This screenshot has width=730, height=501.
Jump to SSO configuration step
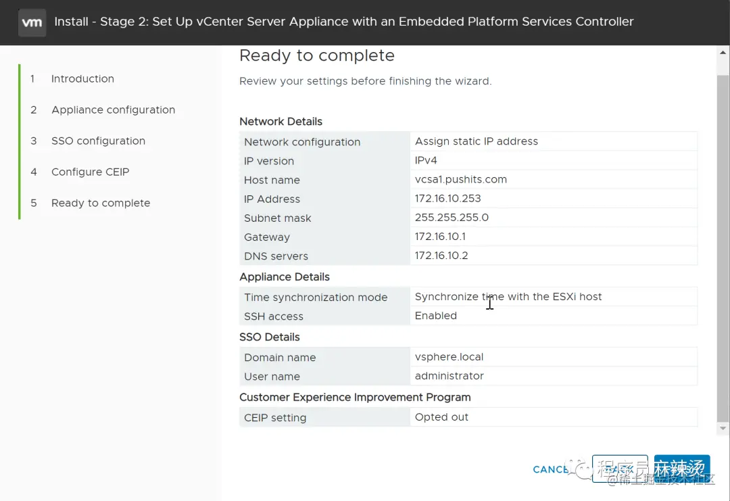98,141
